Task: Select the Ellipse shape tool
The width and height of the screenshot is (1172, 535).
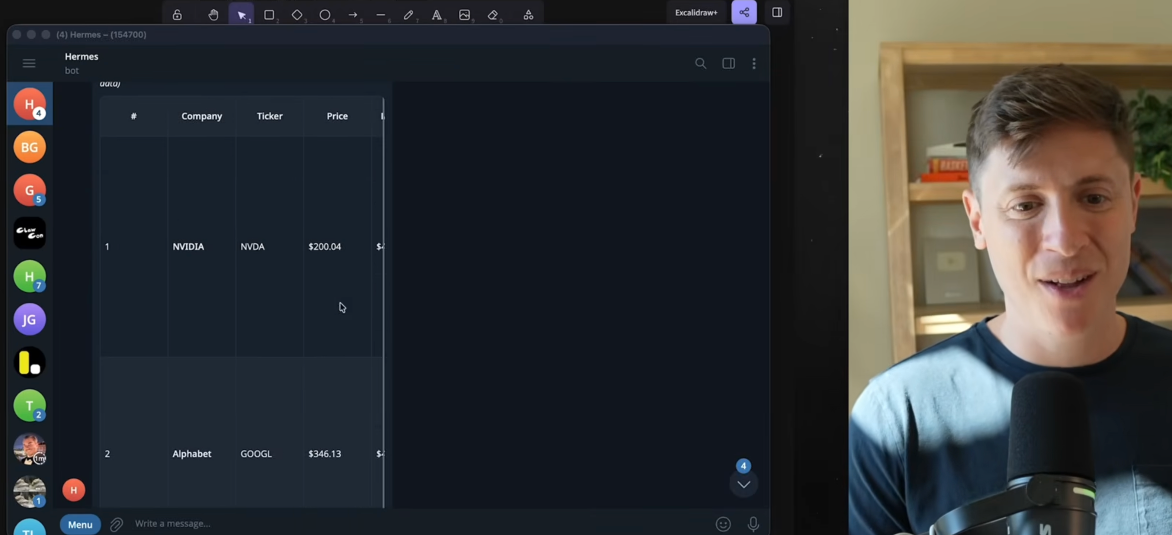Action: (325, 15)
